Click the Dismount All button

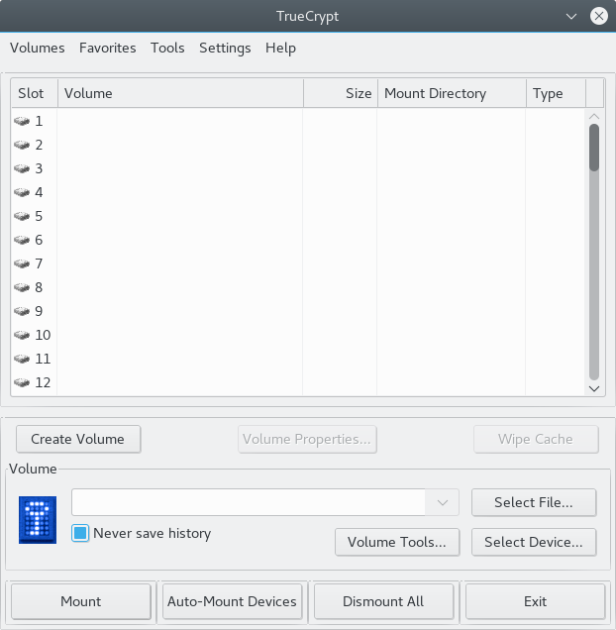point(383,601)
